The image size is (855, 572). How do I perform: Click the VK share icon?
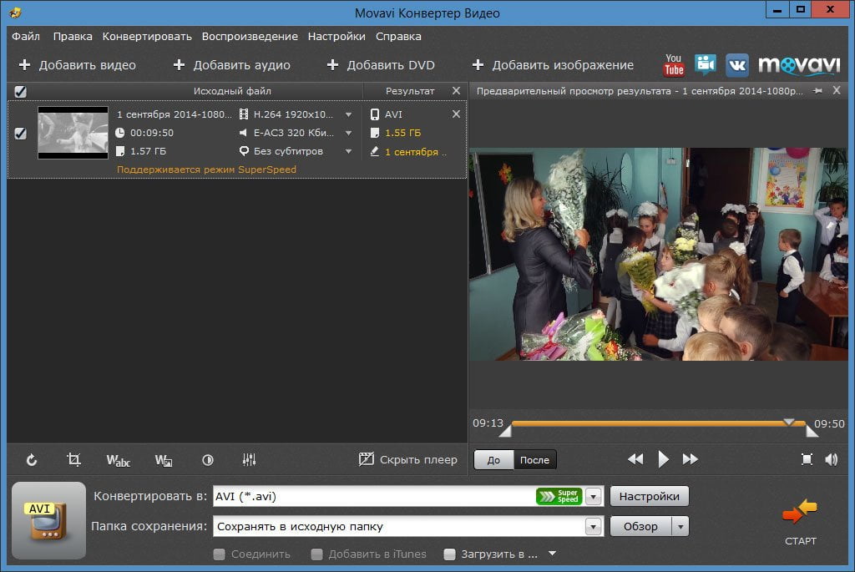coord(737,65)
